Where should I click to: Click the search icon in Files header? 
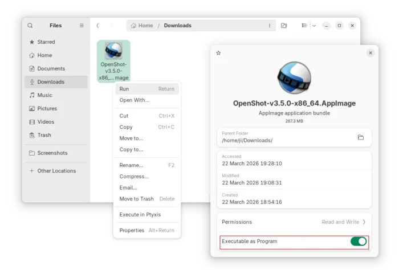point(30,26)
